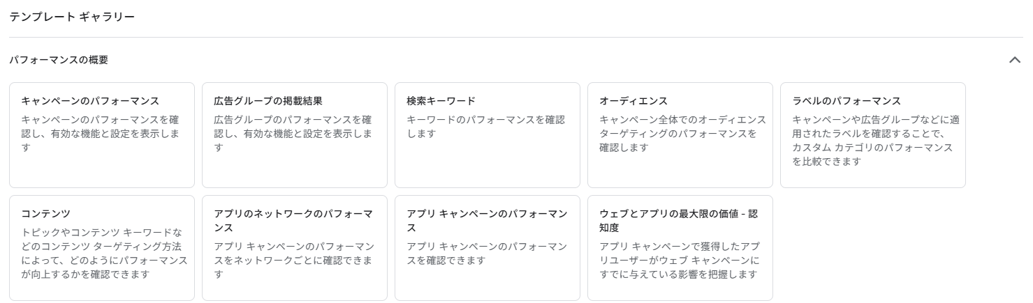Image resolution: width=1033 pixels, height=303 pixels.
Task: Click the ネットワークごとに確認 description text
Action: (293, 261)
